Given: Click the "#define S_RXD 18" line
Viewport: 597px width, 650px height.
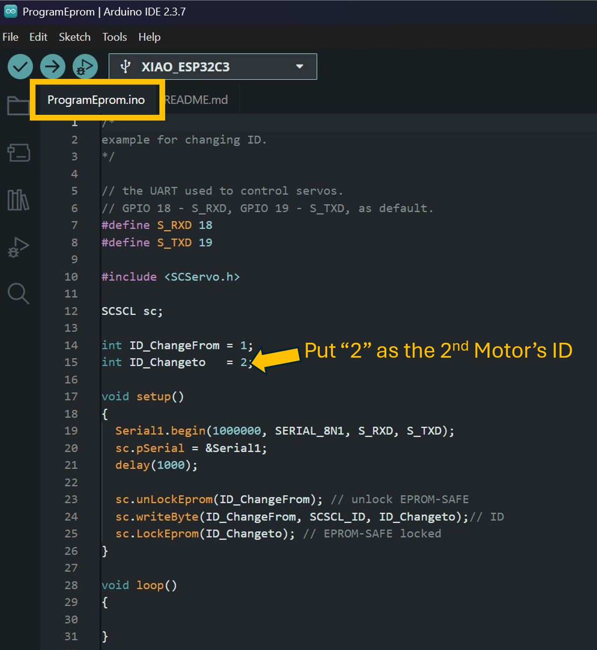Looking at the screenshot, I should point(157,225).
